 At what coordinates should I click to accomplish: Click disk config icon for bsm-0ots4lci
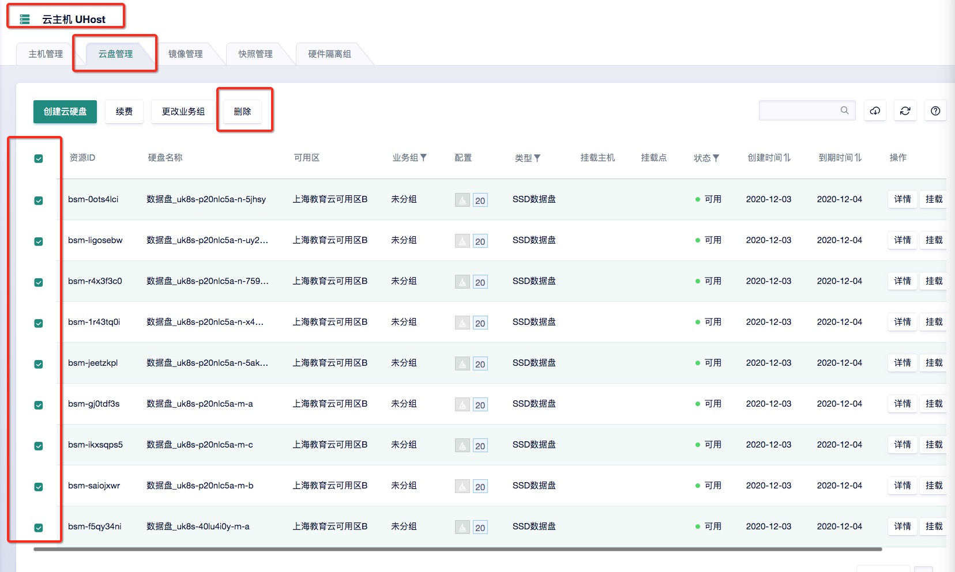[x=463, y=200]
